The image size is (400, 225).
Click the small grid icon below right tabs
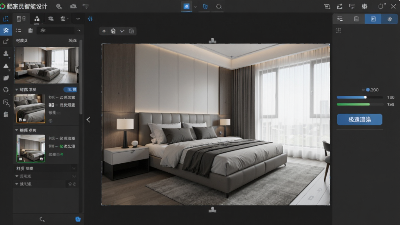point(339,30)
